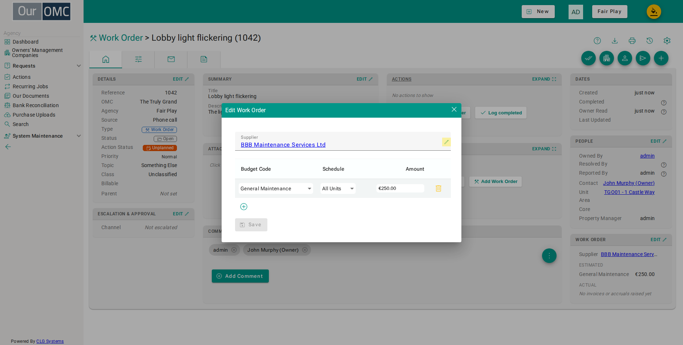Open the Budget Code dropdown
Image resolution: width=683 pixels, height=345 pixels.
click(276, 188)
